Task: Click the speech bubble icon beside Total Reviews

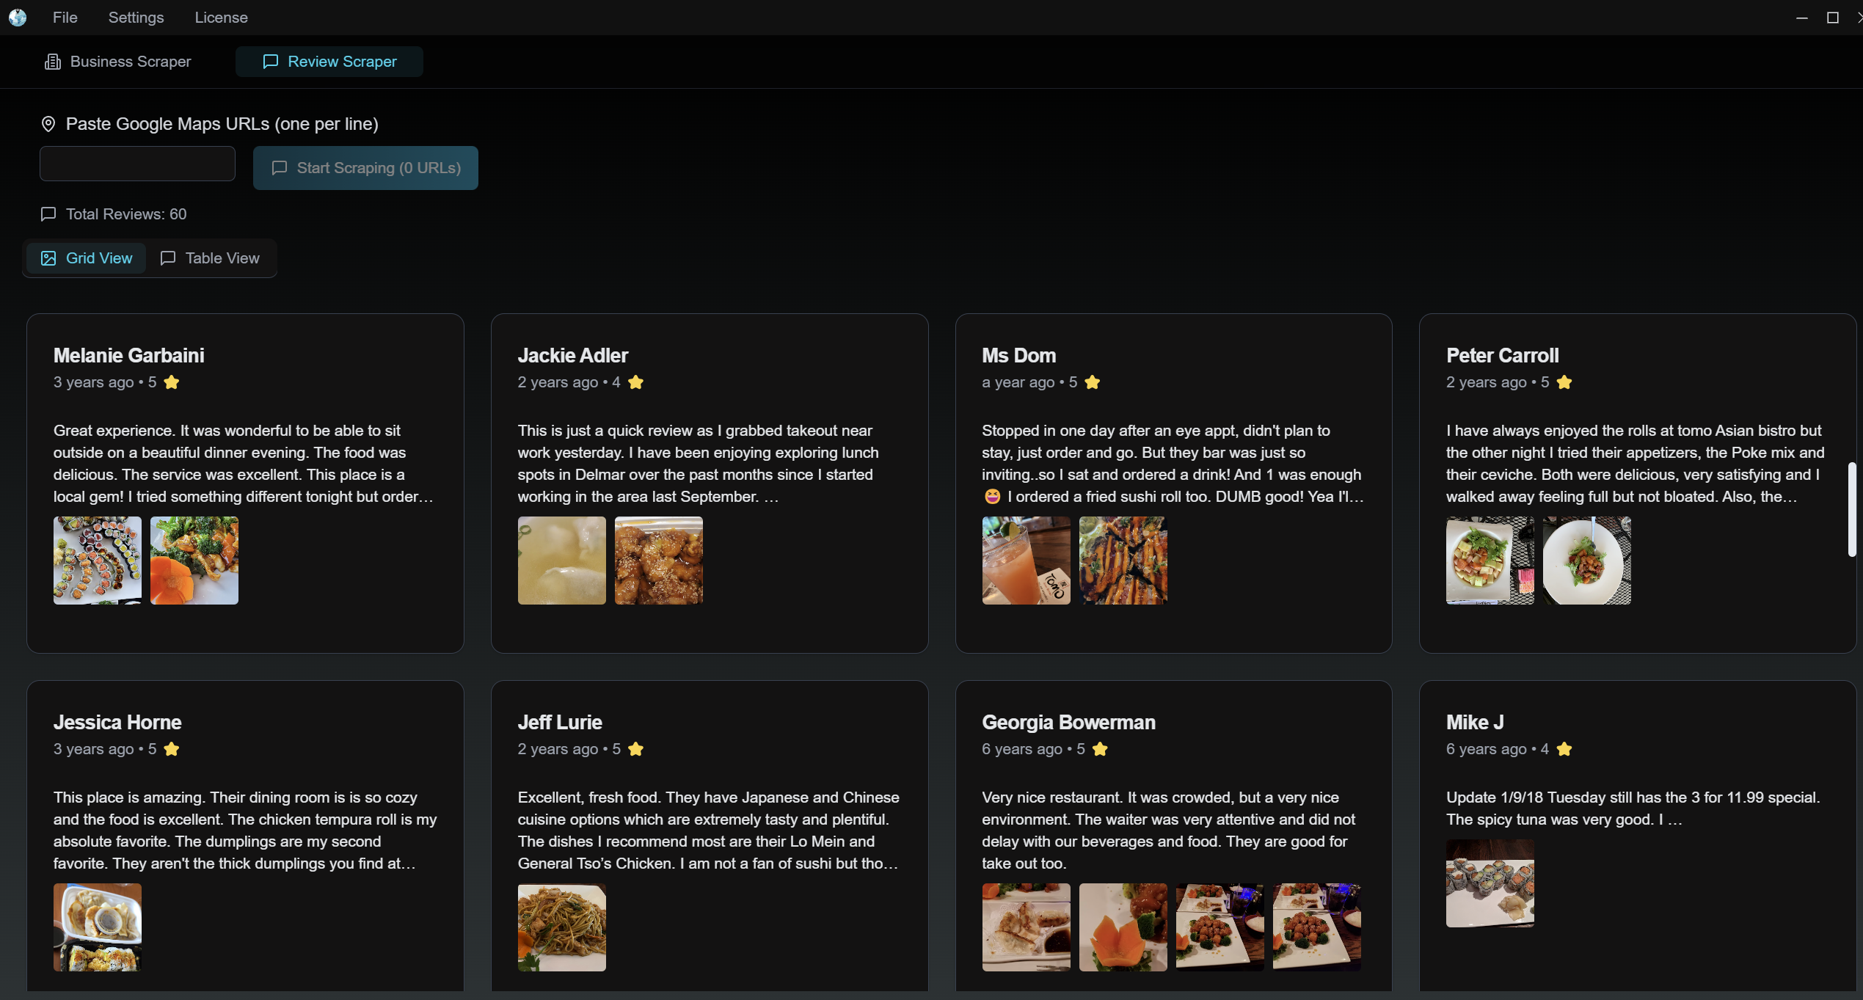Action: pyautogui.click(x=48, y=214)
